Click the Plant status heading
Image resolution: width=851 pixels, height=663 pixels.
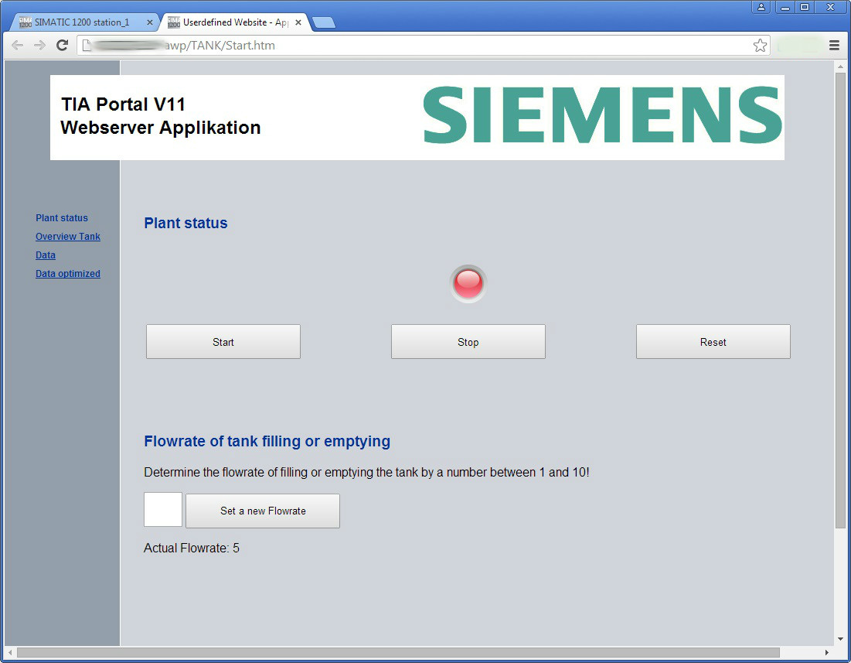click(x=186, y=223)
